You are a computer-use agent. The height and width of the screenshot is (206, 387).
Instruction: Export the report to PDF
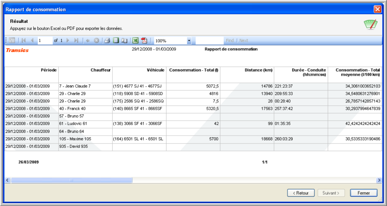click(x=144, y=41)
